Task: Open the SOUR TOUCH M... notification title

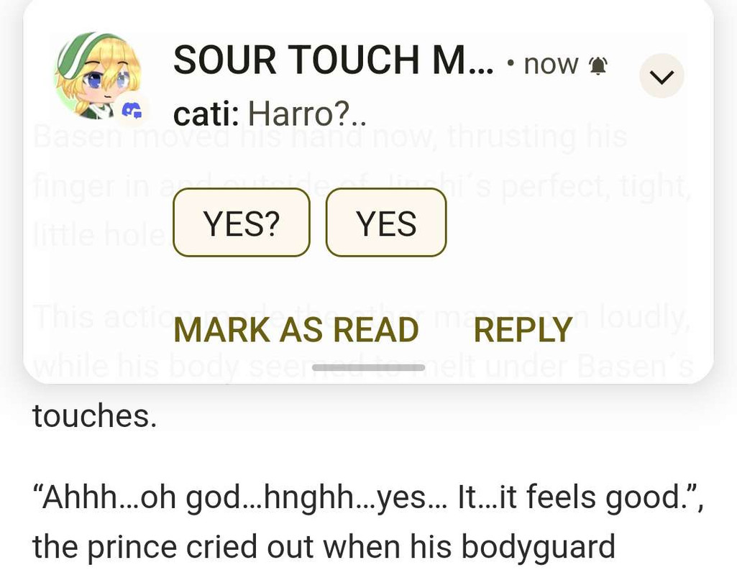Action: click(334, 60)
